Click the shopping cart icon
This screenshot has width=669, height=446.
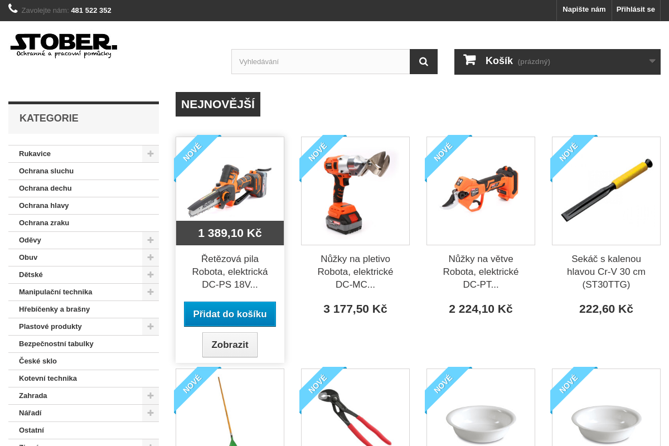pos(469,60)
